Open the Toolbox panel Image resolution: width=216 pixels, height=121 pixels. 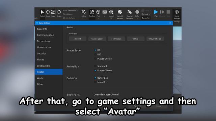[x=92, y=13]
